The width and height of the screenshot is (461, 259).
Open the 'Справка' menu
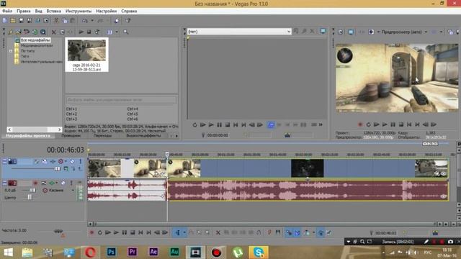click(x=129, y=11)
